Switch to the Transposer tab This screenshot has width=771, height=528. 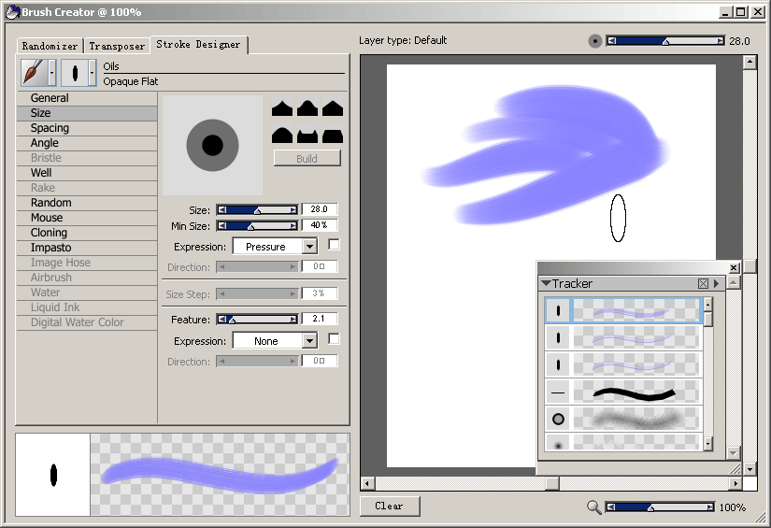click(117, 46)
